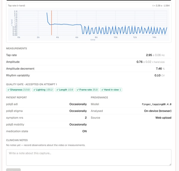Click the Length 10.9 quality chip
Image resolution: width=179 pixels, height=171 pixels.
point(65,90)
